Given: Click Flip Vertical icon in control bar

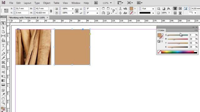Looking at the screenshot, I should coord(108,13).
